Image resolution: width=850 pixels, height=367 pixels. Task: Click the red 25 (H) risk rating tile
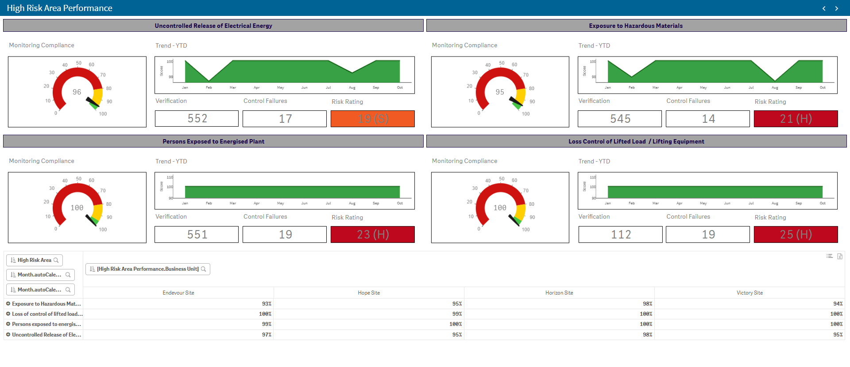coord(796,235)
